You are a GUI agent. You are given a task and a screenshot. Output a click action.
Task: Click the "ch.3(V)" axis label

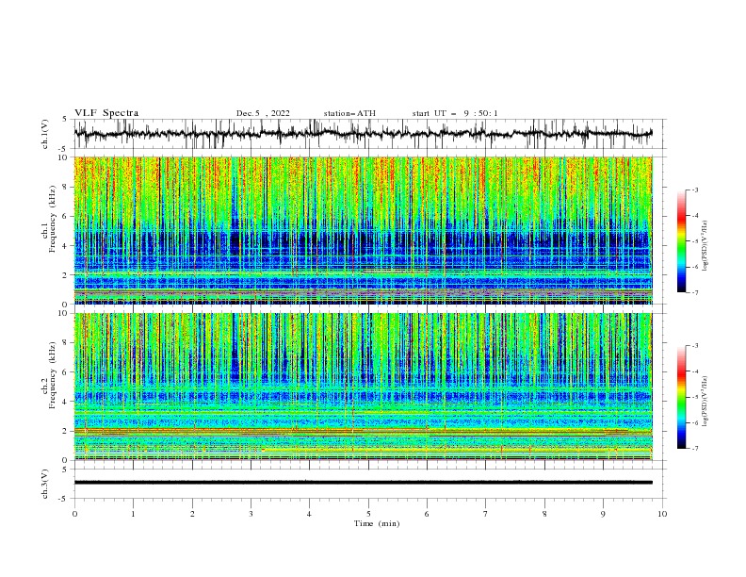(45, 484)
